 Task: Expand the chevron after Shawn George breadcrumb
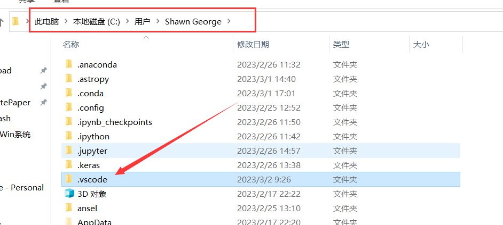click(229, 21)
